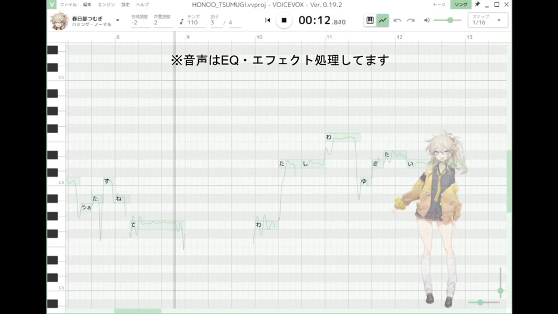The height and width of the screenshot is (314, 558).
Task: Open the エンジン menu
Action: pyautogui.click(x=106, y=5)
